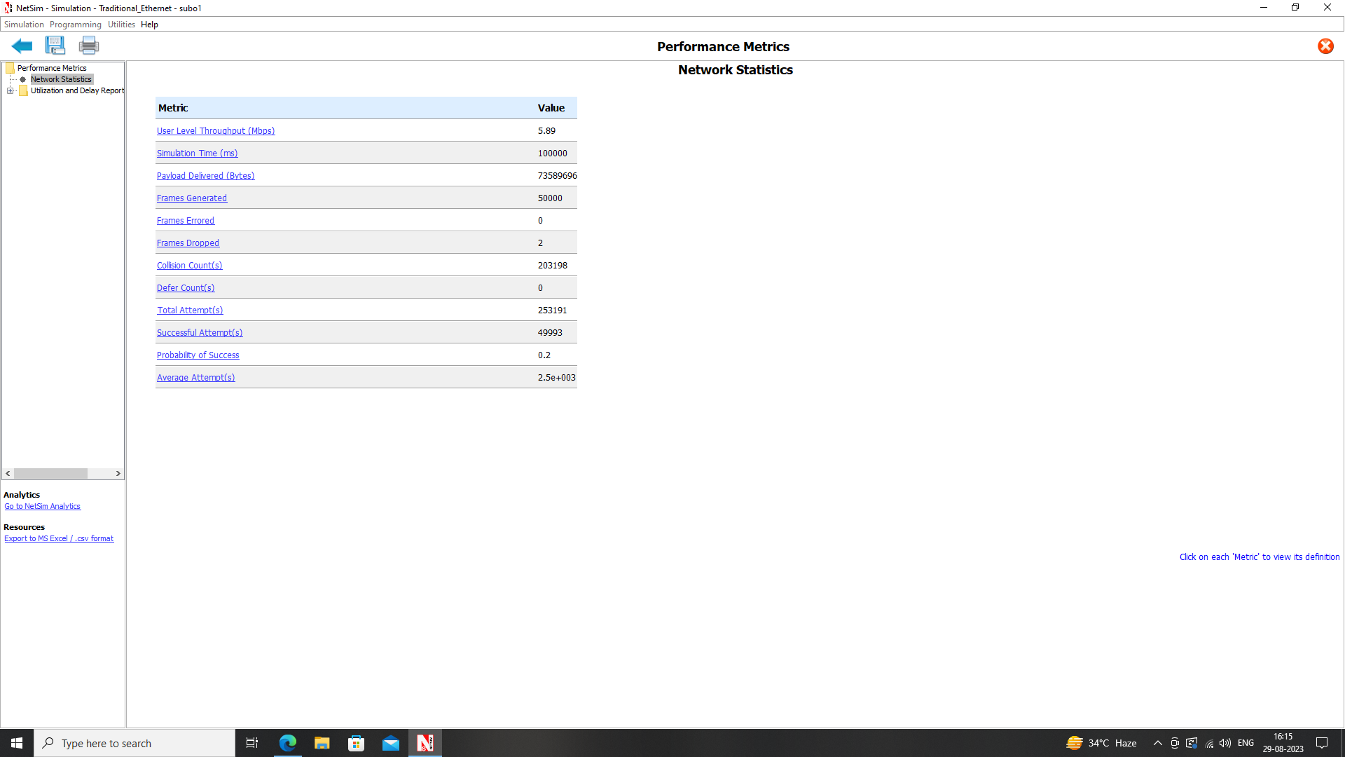Open Probability of Success metric link
Screen dimensions: 1345x757
coord(198,355)
